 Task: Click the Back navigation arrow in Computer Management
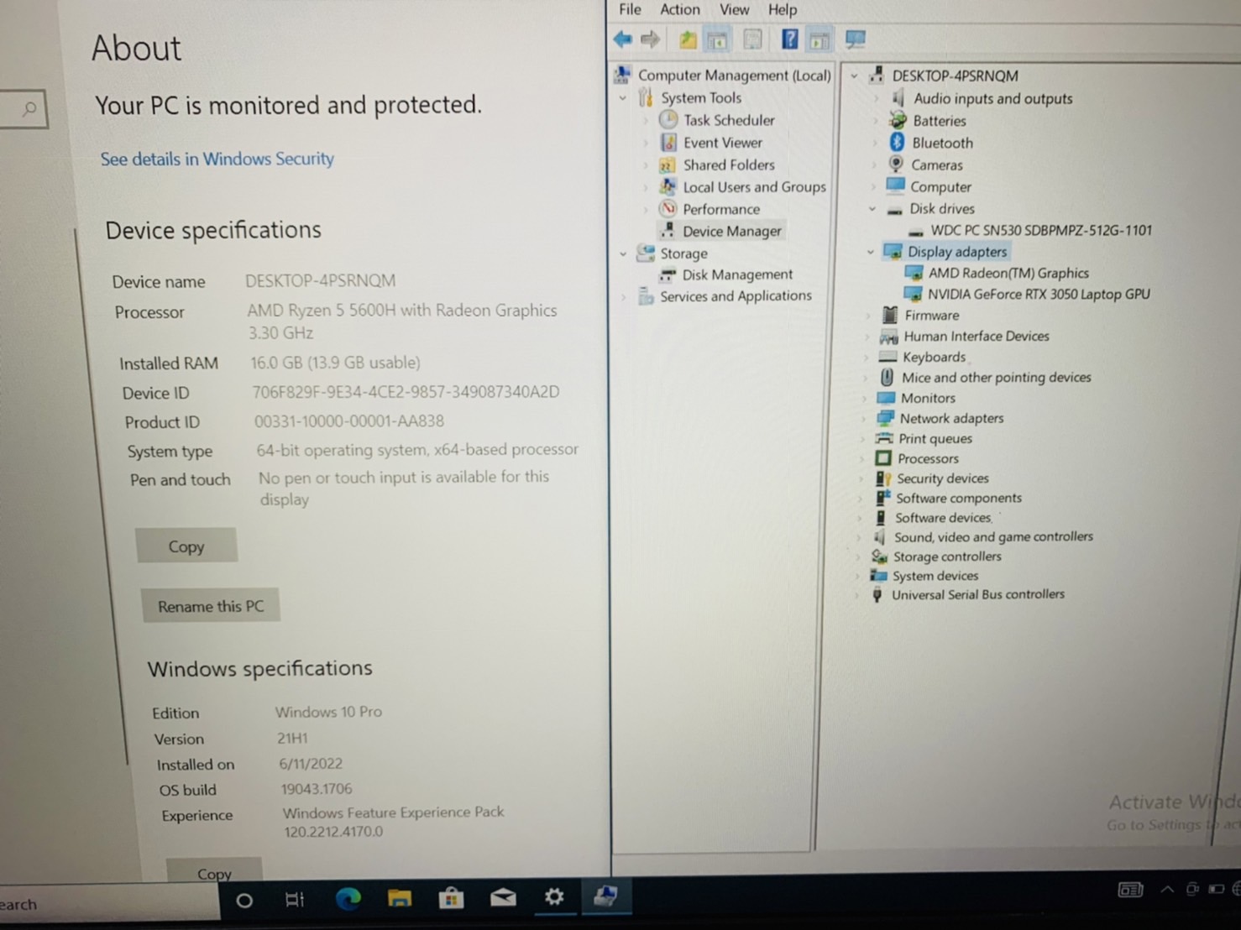[621, 39]
